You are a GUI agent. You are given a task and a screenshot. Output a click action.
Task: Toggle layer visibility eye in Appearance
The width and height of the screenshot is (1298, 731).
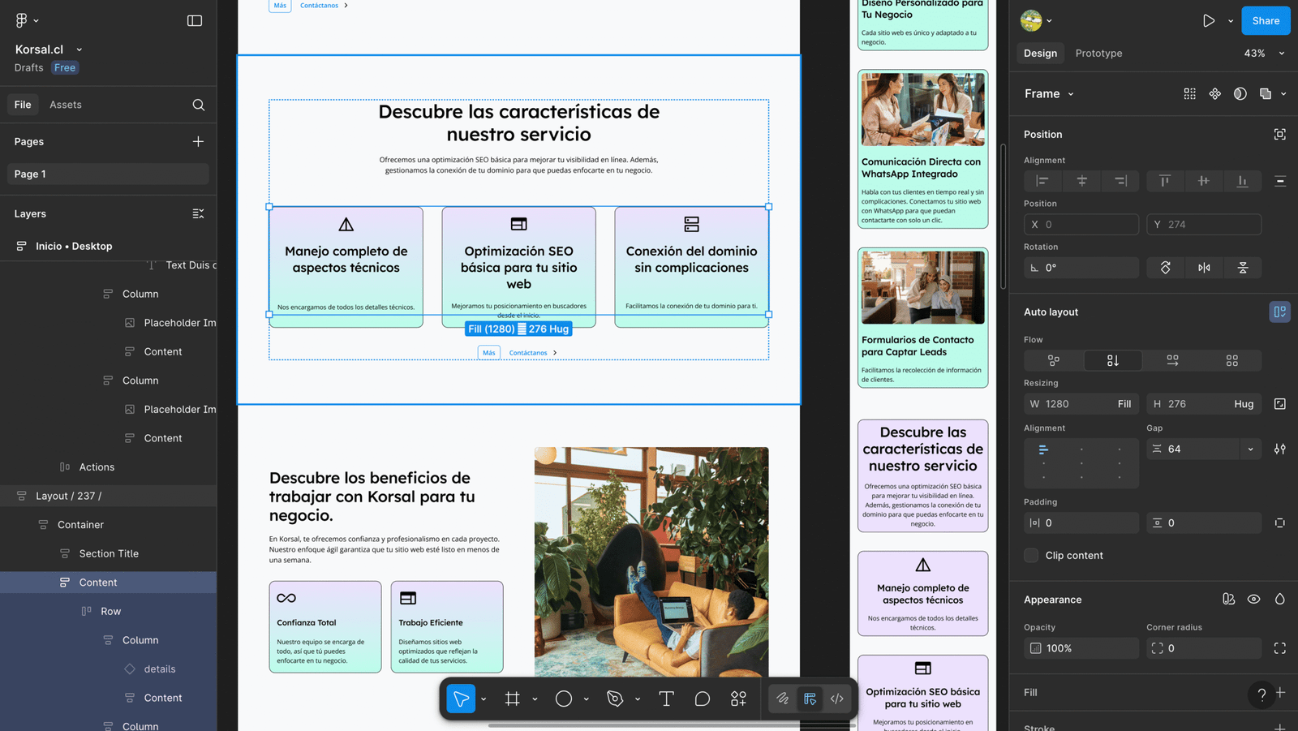[1253, 600]
